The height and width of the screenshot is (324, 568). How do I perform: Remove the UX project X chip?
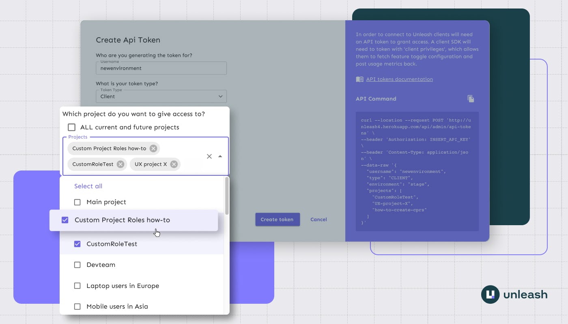pyautogui.click(x=174, y=164)
